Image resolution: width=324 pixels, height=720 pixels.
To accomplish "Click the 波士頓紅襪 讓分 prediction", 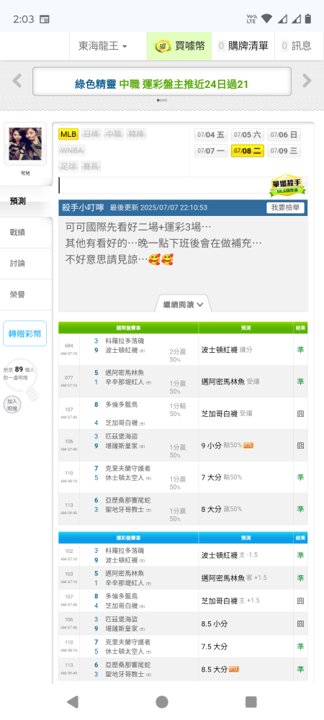I will tap(227, 350).
